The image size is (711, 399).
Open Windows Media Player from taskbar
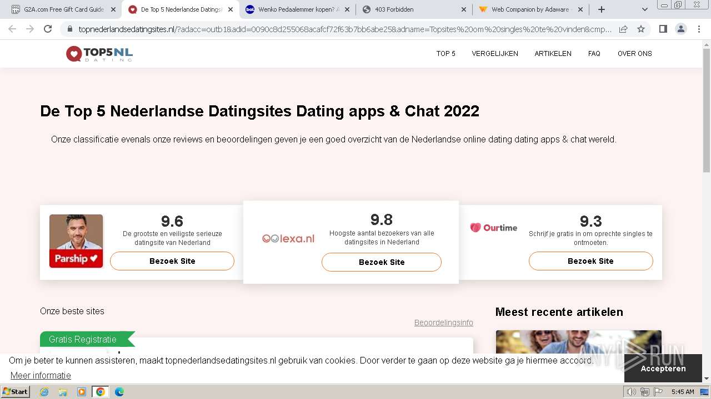click(x=82, y=392)
